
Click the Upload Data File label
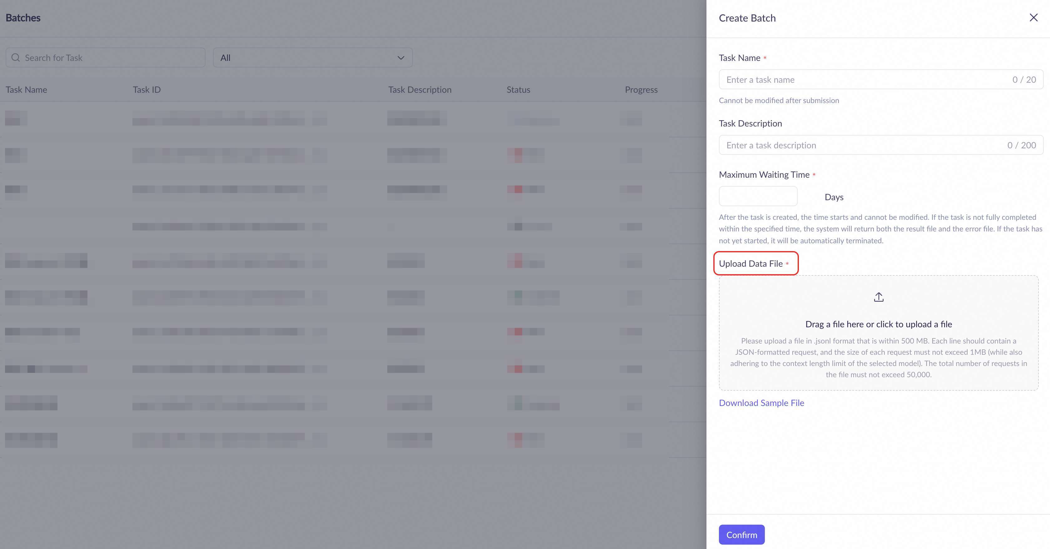coord(750,264)
